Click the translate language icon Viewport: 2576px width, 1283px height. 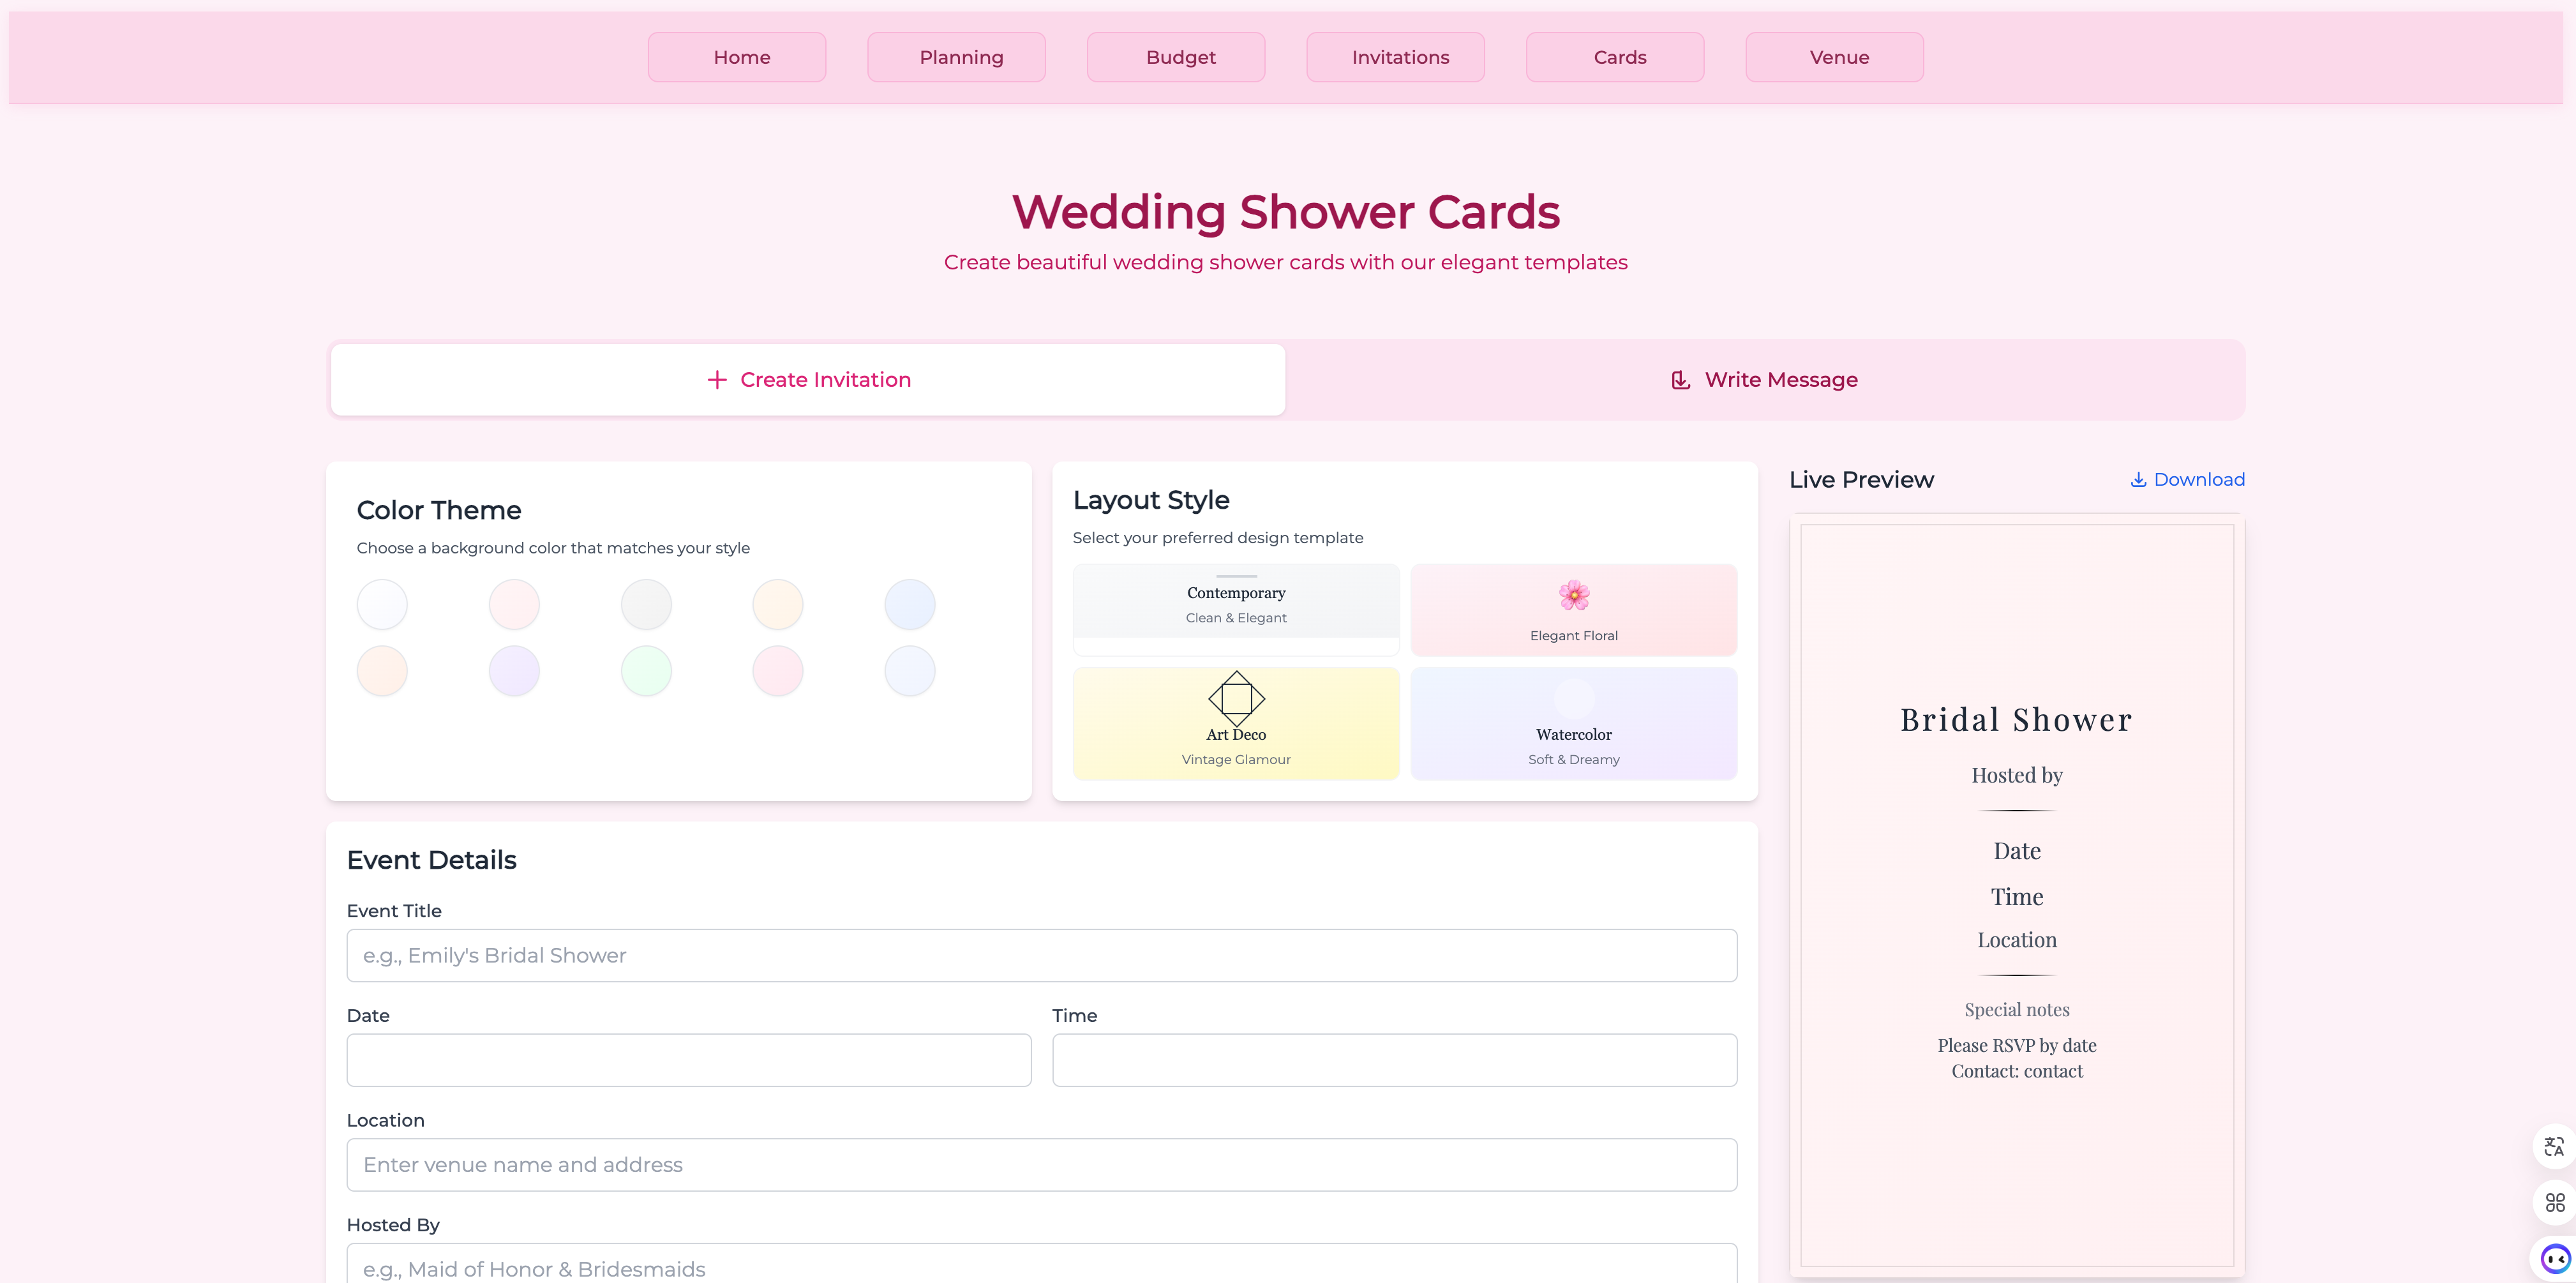(x=2553, y=1146)
